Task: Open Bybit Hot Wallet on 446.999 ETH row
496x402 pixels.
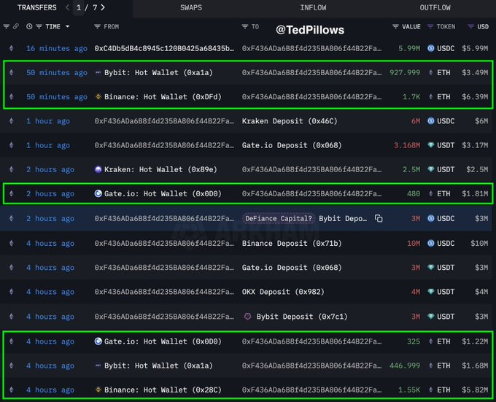Action: (158, 366)
